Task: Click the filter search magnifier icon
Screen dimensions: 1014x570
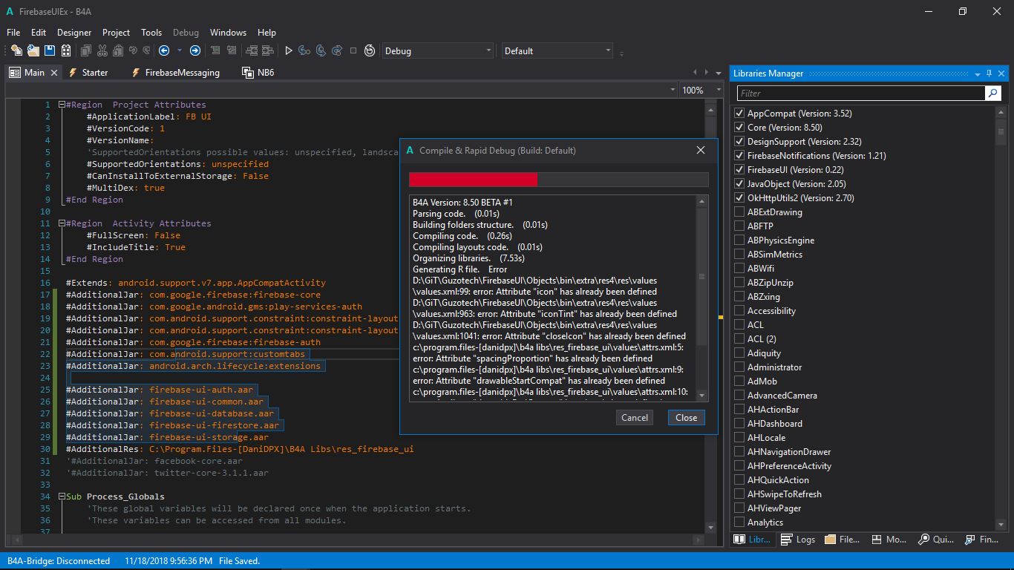Action: [992, 93]
